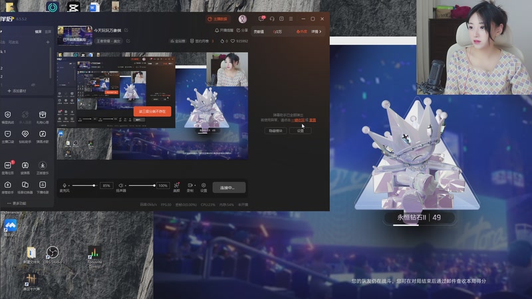
Task: Click the 连接中... connecting button
Action: [229, 187]
